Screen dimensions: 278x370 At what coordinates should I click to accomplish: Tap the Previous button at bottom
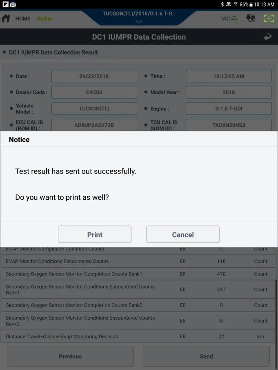[70, 356]
